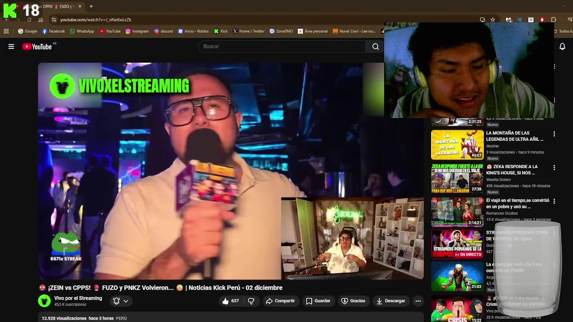
Task: Expand the subscription notification chevron
Action: pyautogui.click(x=126, y=301)
